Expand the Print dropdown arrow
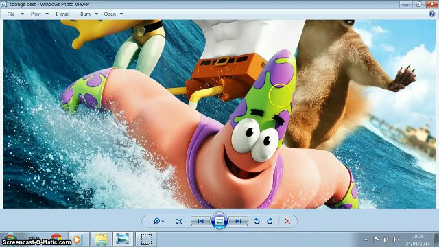The image size is (439, 247). point(47,14)
